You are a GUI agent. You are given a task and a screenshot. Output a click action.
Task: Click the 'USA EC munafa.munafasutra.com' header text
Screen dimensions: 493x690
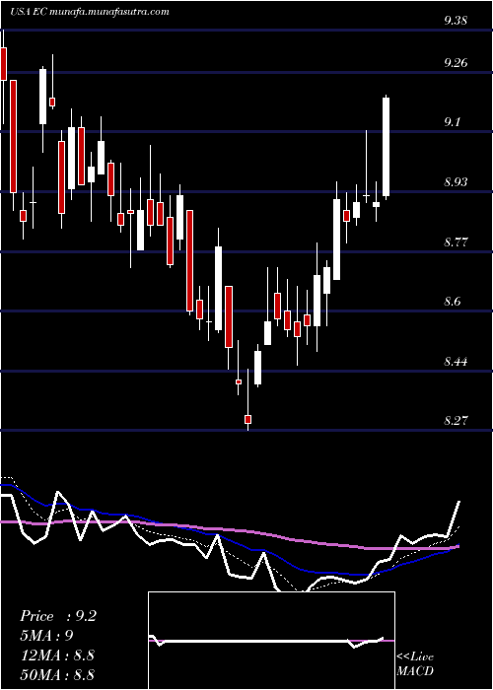pos(90,12)
